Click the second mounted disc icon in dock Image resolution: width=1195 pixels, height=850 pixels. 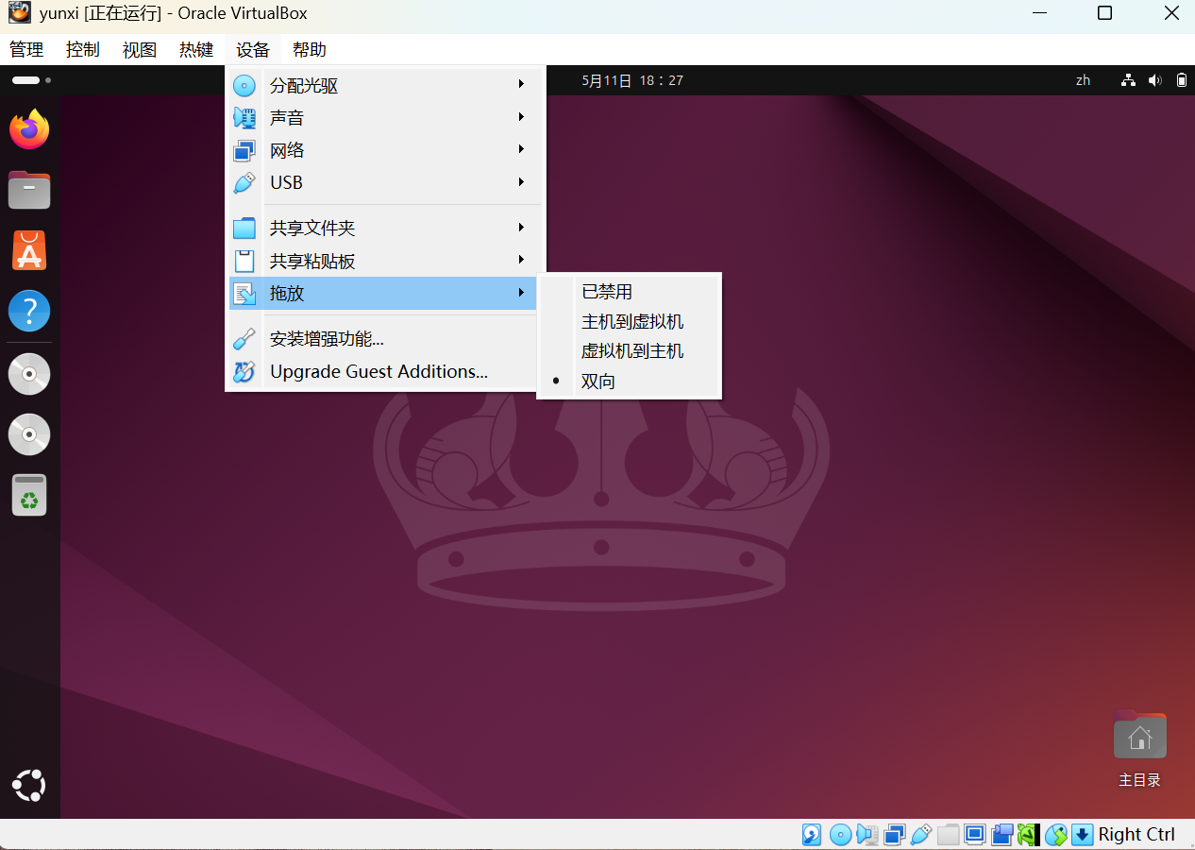tap(29, 434)
